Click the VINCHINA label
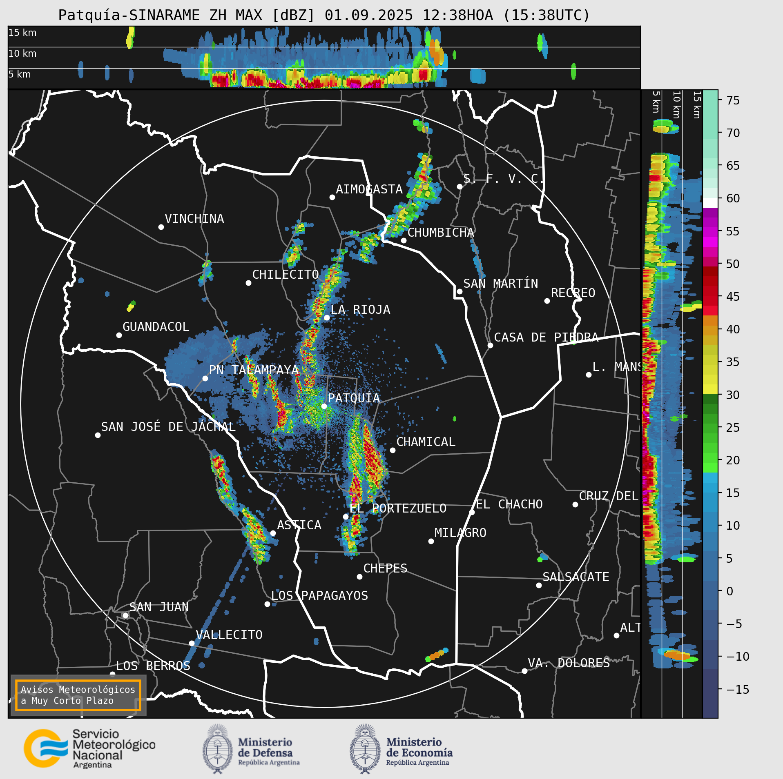This screenshot has width=783, height=779. (x=194, y=219)
